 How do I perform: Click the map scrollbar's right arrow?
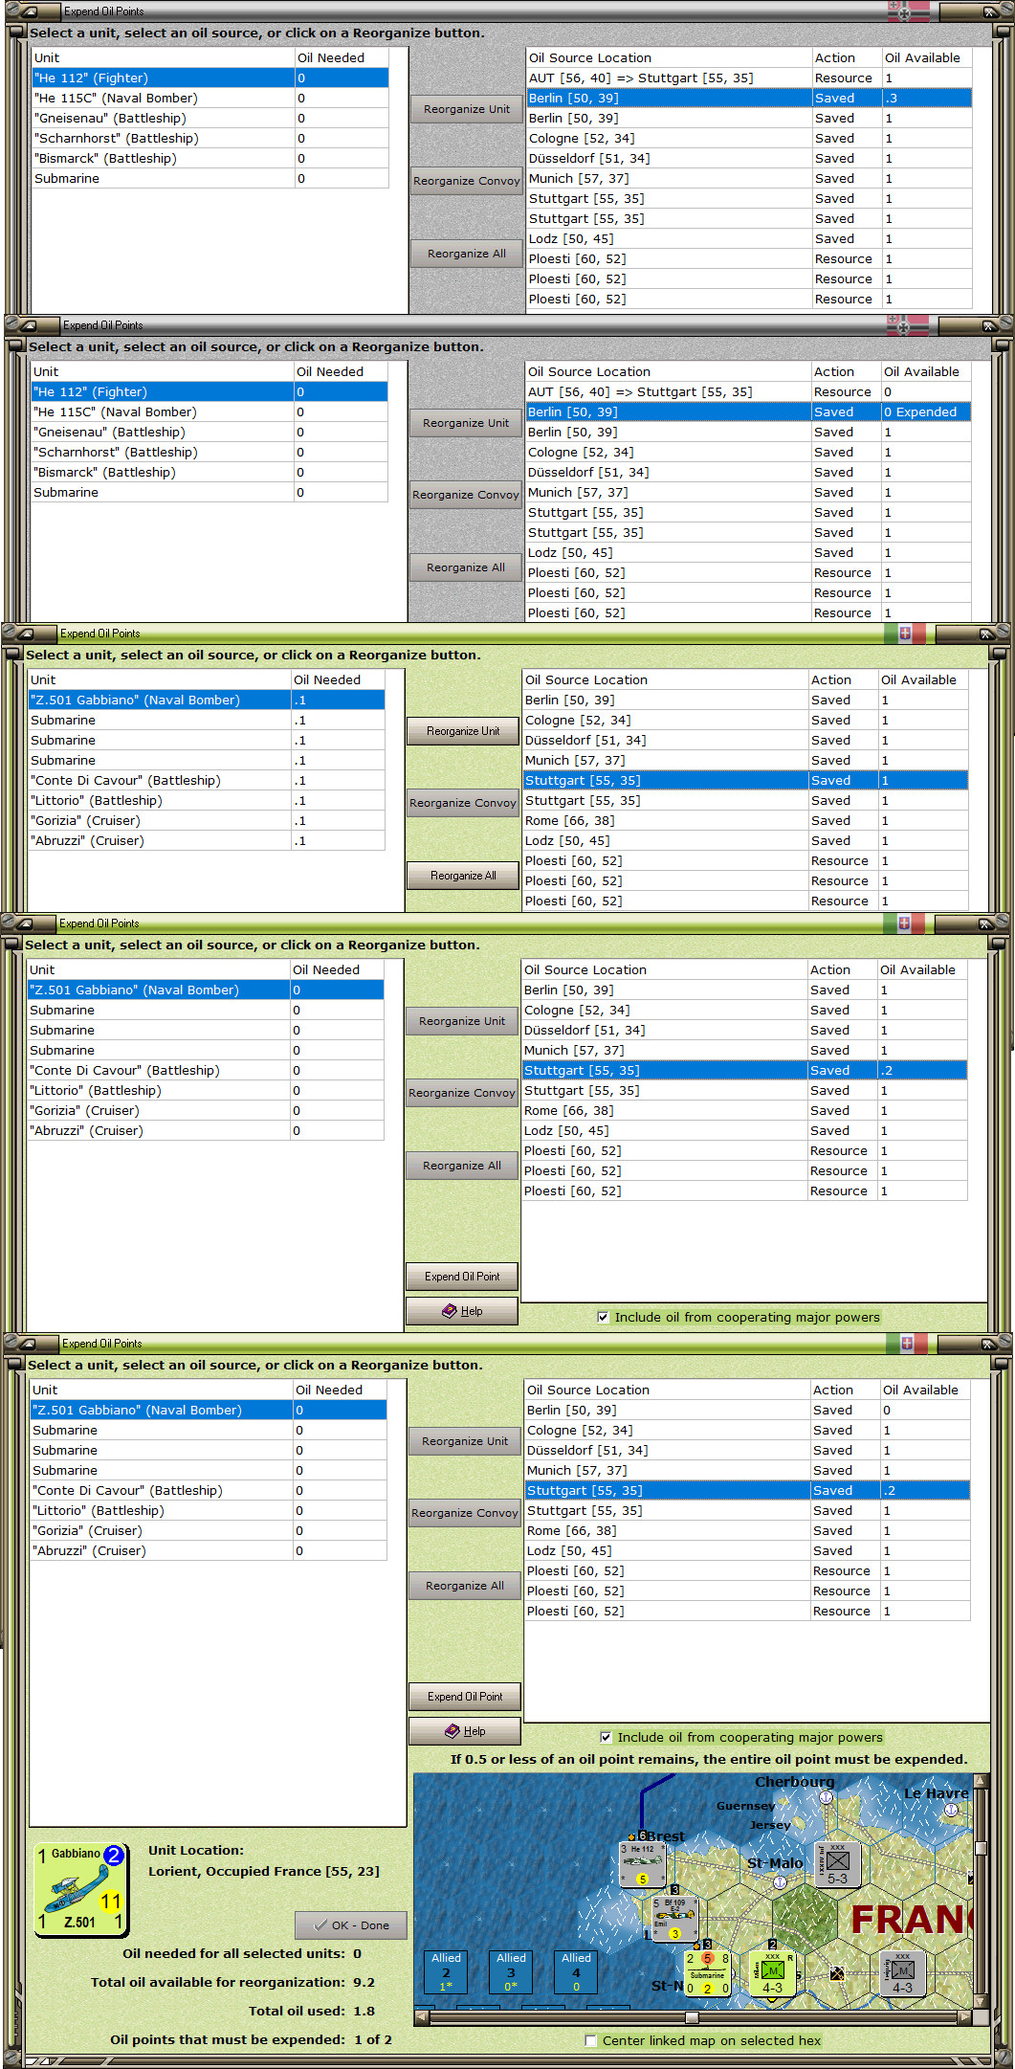tap(965, 2017)
